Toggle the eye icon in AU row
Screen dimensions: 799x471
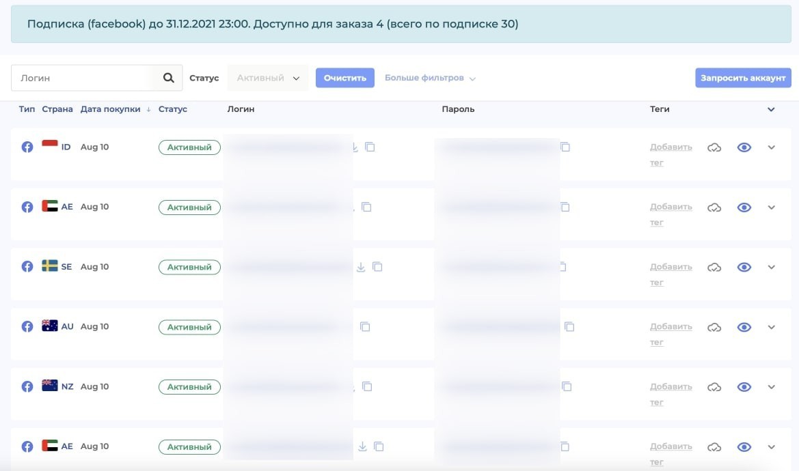coord(744,327)
